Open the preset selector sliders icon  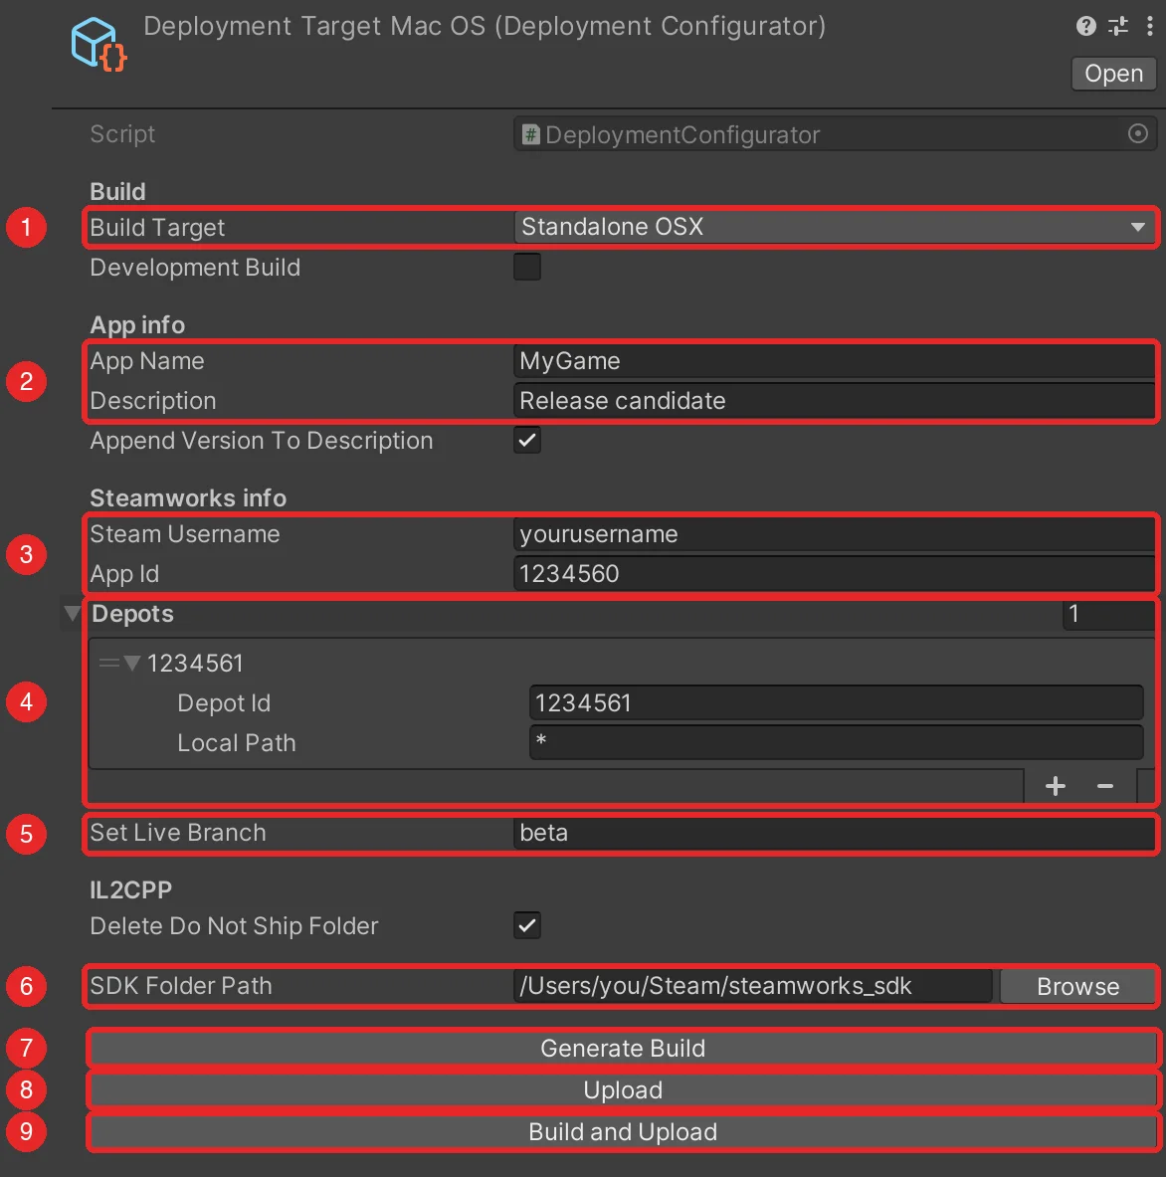click(x=1118, y=26)
